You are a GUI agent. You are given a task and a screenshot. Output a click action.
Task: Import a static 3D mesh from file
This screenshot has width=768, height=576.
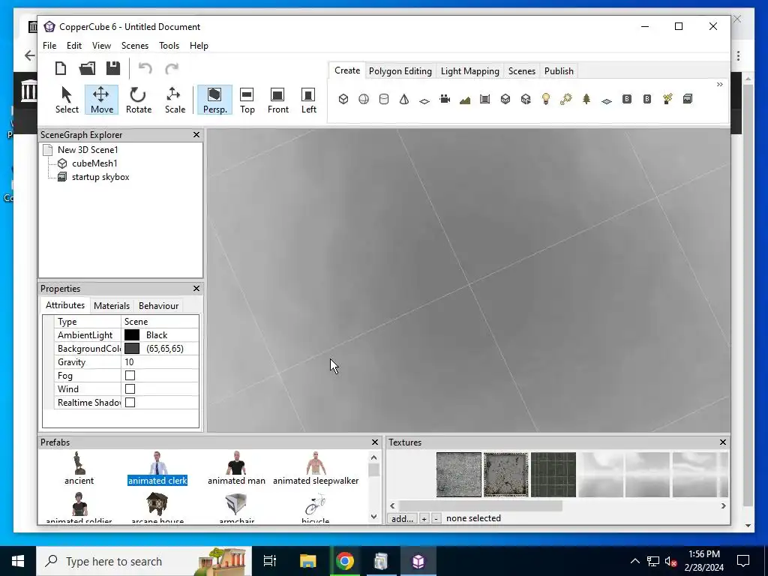click(x=505, y=99)
